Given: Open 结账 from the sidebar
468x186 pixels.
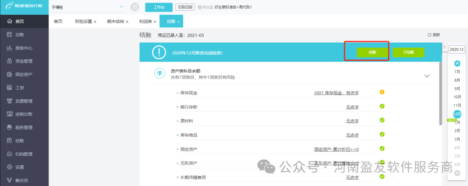Looking at the screenshot, I should click(24, 141).
